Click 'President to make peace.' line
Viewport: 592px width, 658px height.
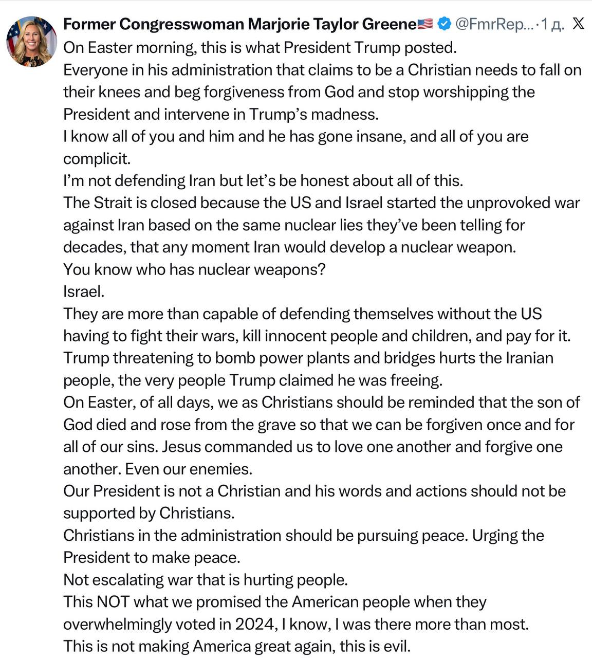152,557
